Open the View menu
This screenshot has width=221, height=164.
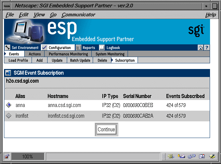point(39,15)
